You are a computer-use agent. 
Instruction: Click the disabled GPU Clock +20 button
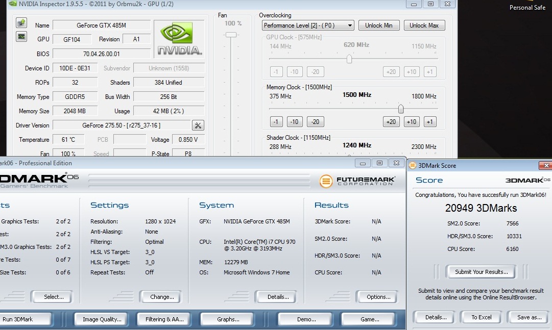coord(391,72)
